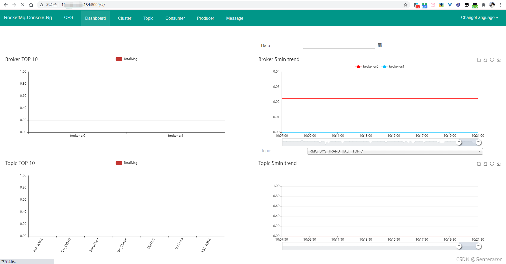Open the Topic page in navbar
The height and width of the screenshot is (264, 506).
(x=148, y=18)
